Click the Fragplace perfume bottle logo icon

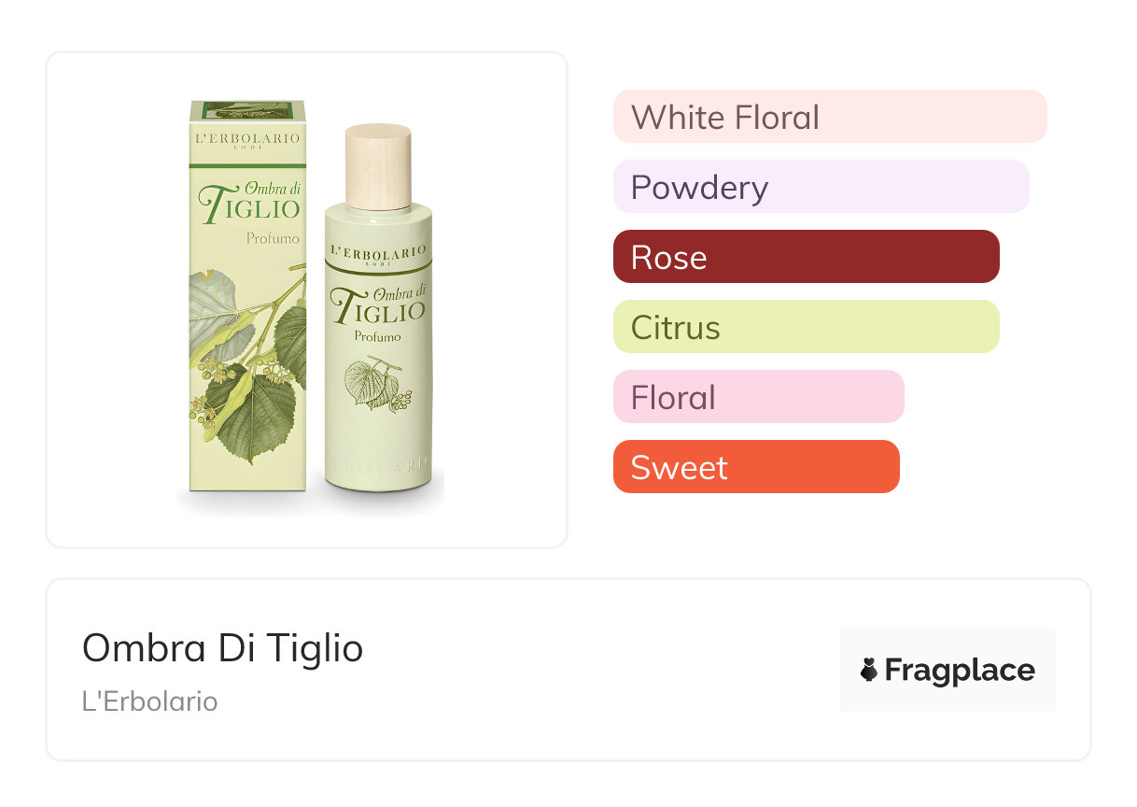click(x=869, y=670)
